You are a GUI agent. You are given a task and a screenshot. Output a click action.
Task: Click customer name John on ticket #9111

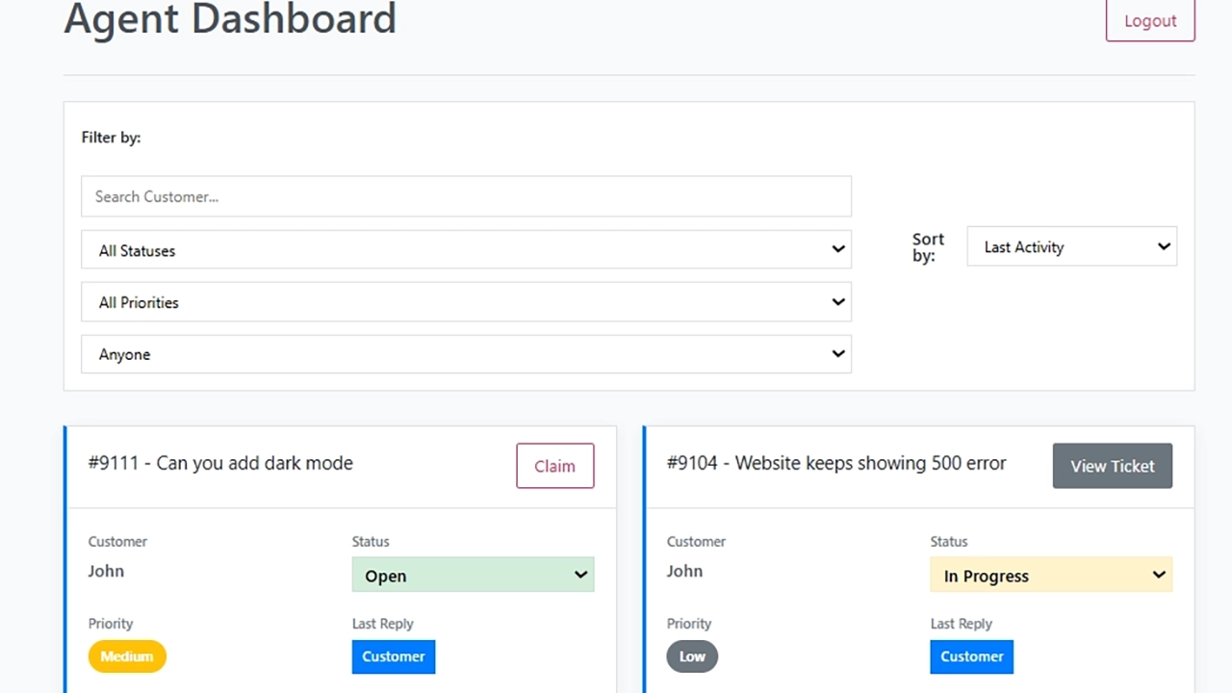click(x=106, y=571)
